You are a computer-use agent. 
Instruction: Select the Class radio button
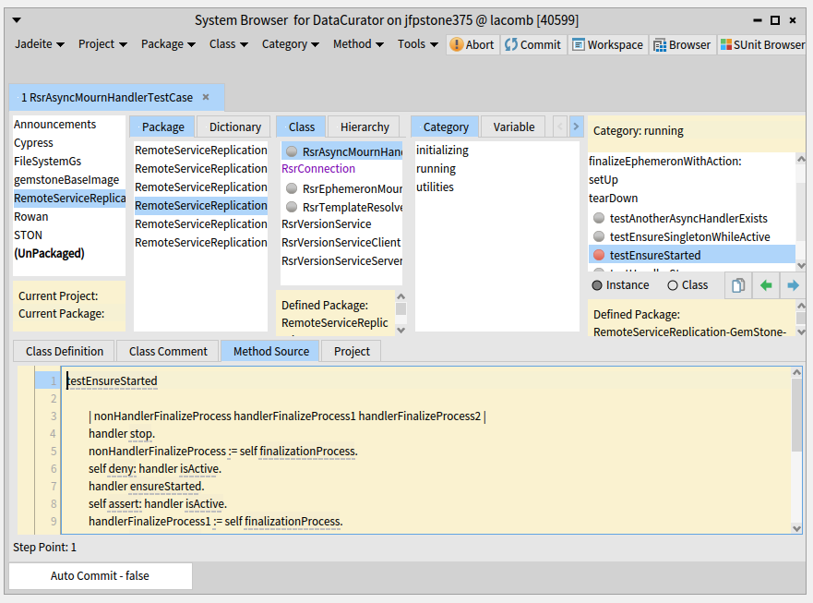[x=672, y=285]
